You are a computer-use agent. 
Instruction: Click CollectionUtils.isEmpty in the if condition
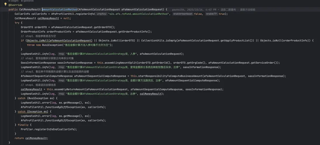[158, 40]
